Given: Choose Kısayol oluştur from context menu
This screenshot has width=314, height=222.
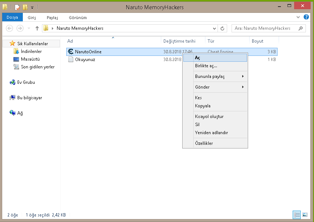Looking at the screenshot, I should [x=215, y=117].
